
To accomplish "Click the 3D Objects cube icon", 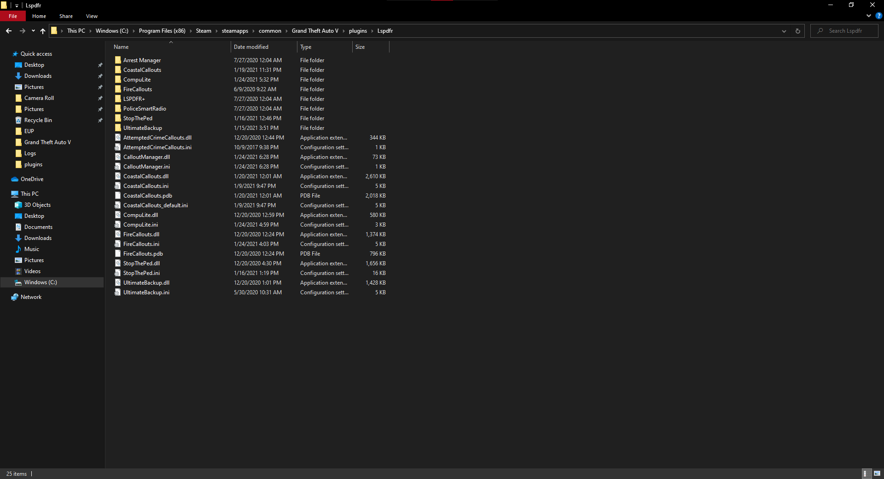I will (x=18, y=205).
